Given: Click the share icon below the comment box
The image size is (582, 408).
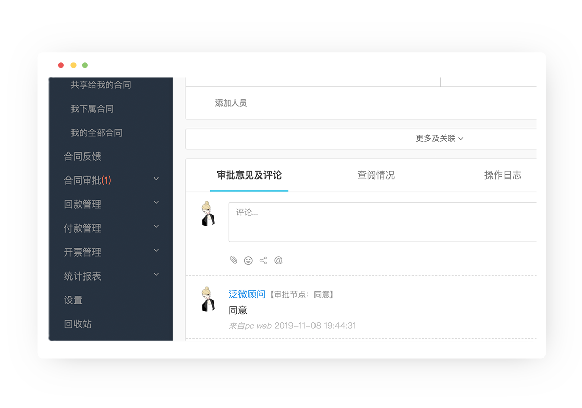Looking at the screenshot, I should [x=263, y=261].
